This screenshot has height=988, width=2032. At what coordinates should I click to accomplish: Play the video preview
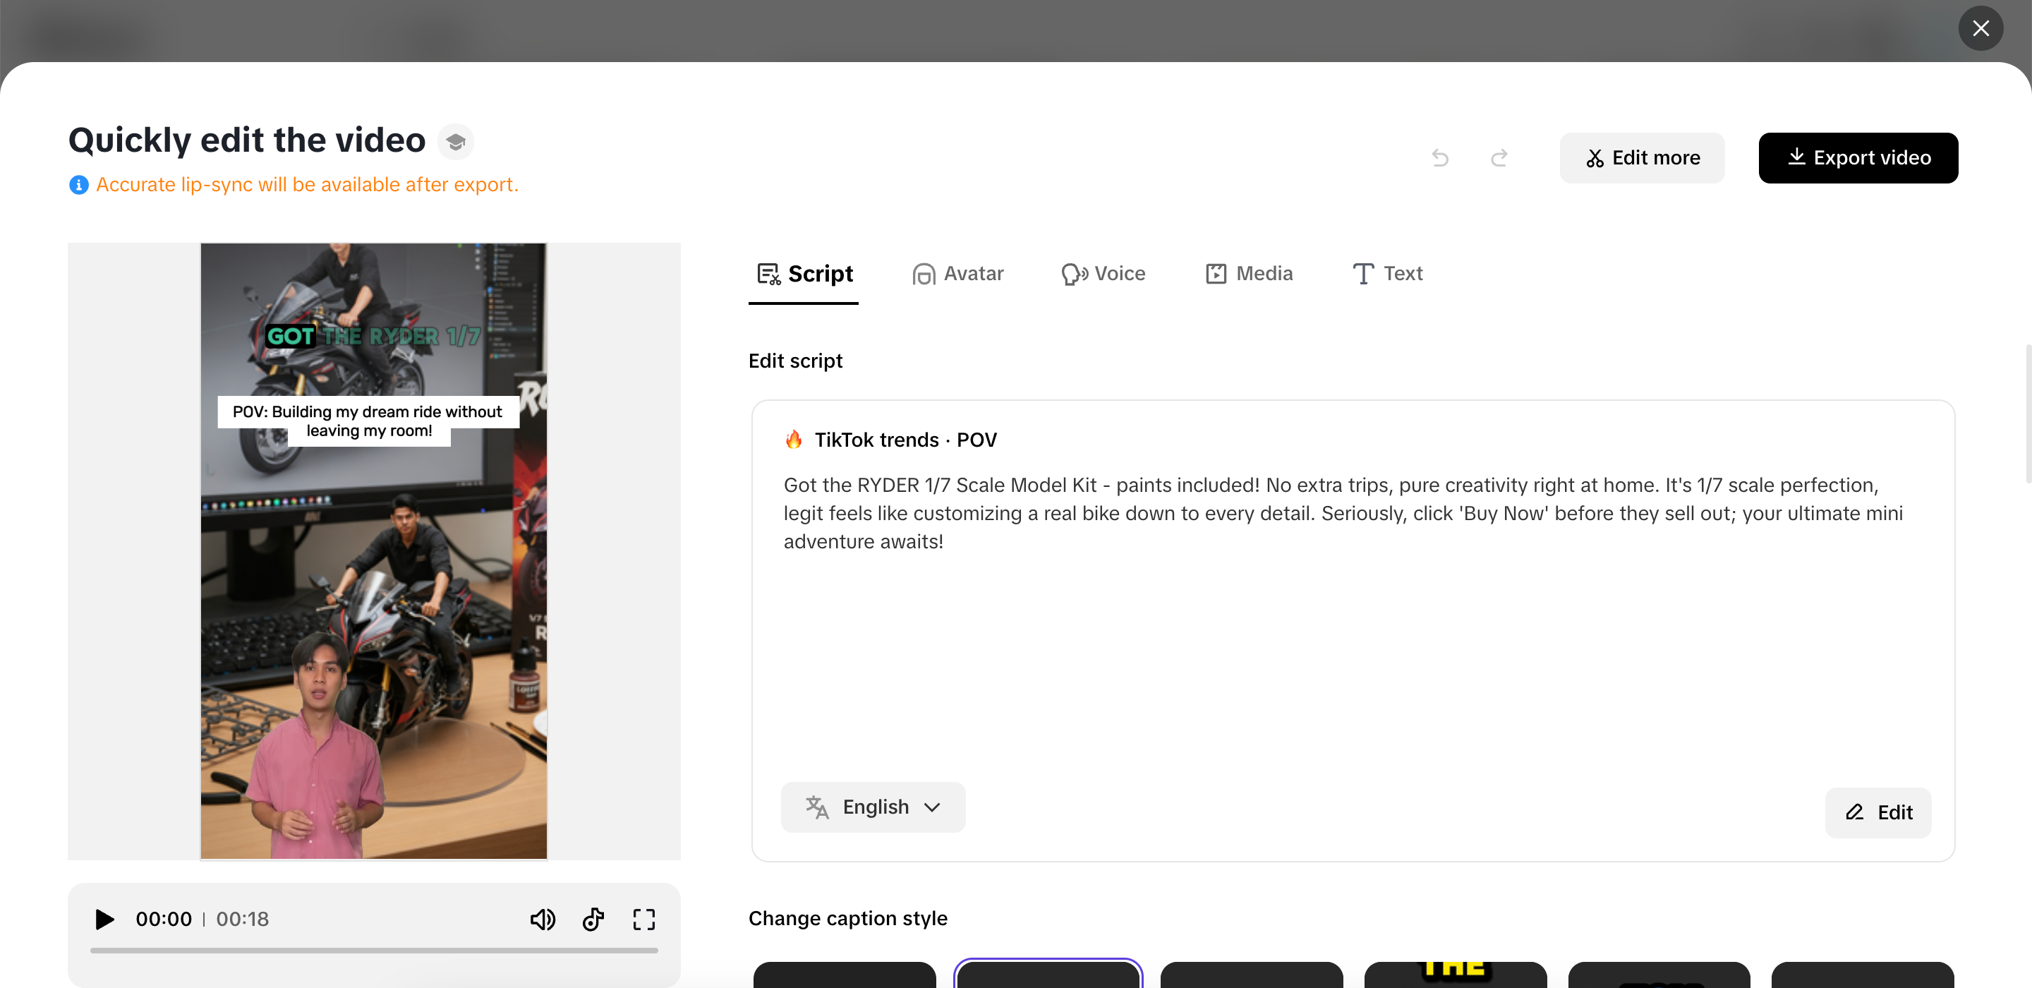coord(103,920)
